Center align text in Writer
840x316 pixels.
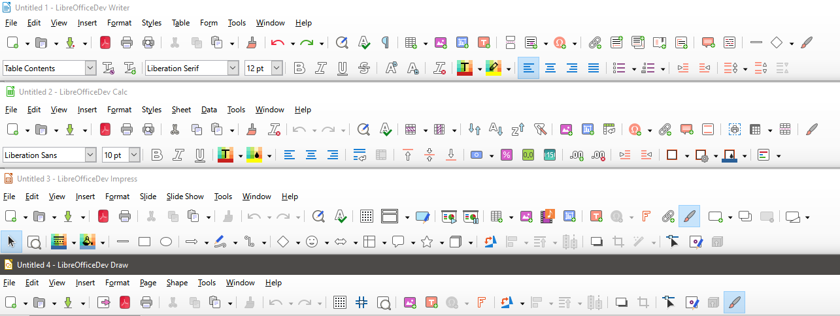(550, 68)
